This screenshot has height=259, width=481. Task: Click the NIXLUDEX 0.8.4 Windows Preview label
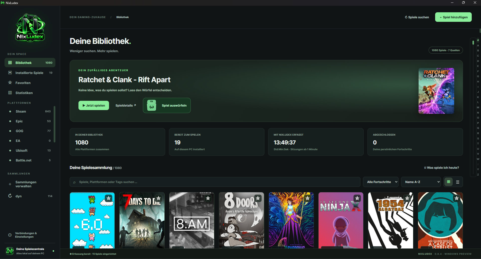(x=445, y=254)
